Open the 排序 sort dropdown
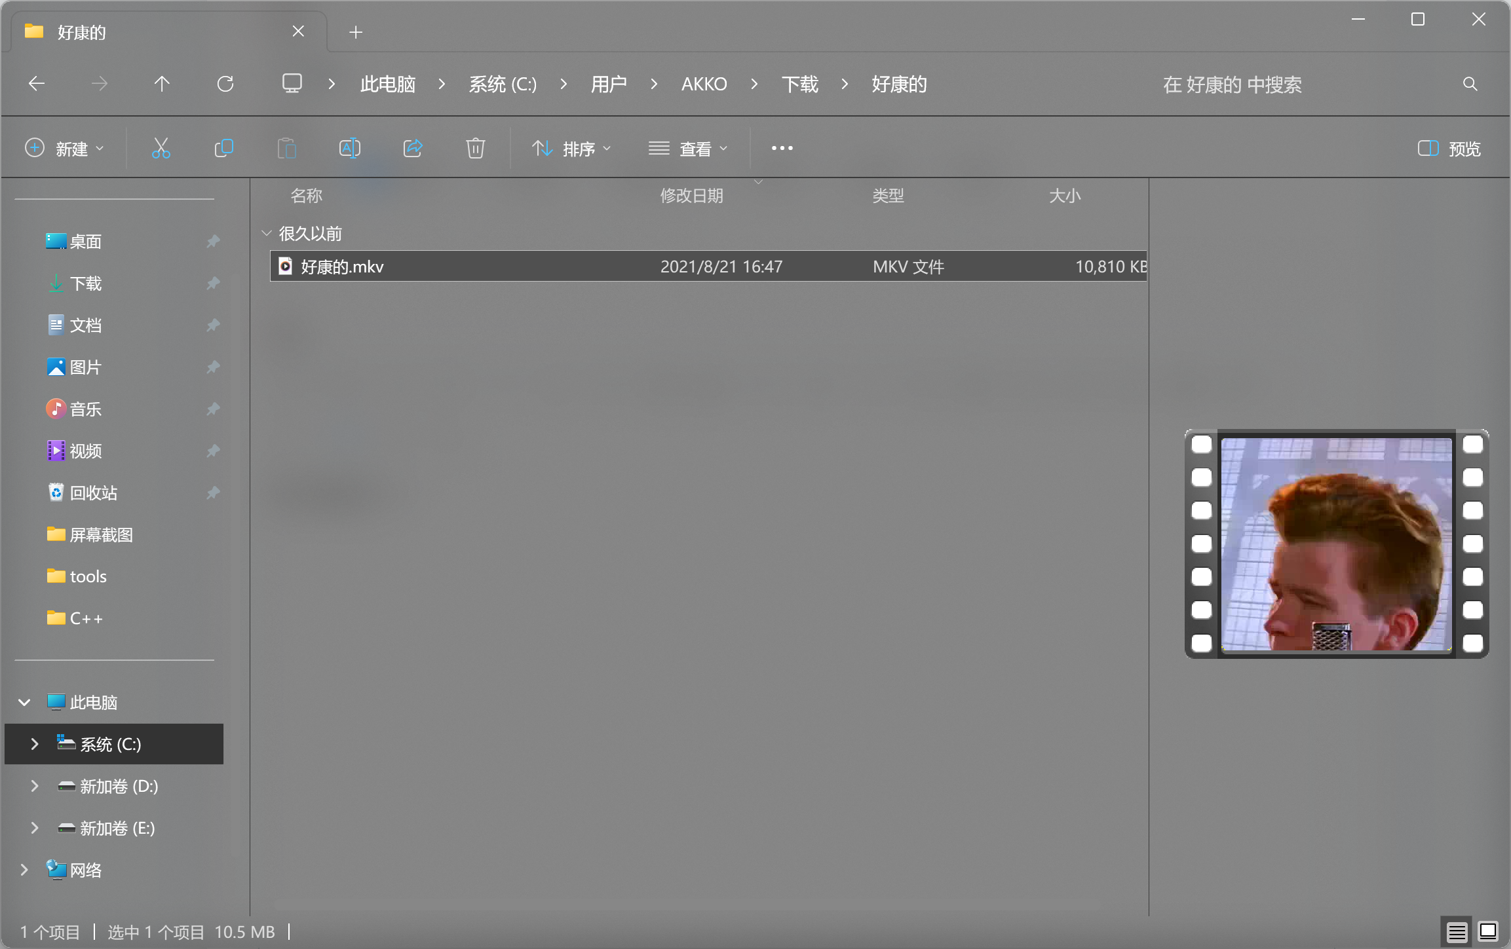The width and height of the screenshot is (1511, 949). 571,149
